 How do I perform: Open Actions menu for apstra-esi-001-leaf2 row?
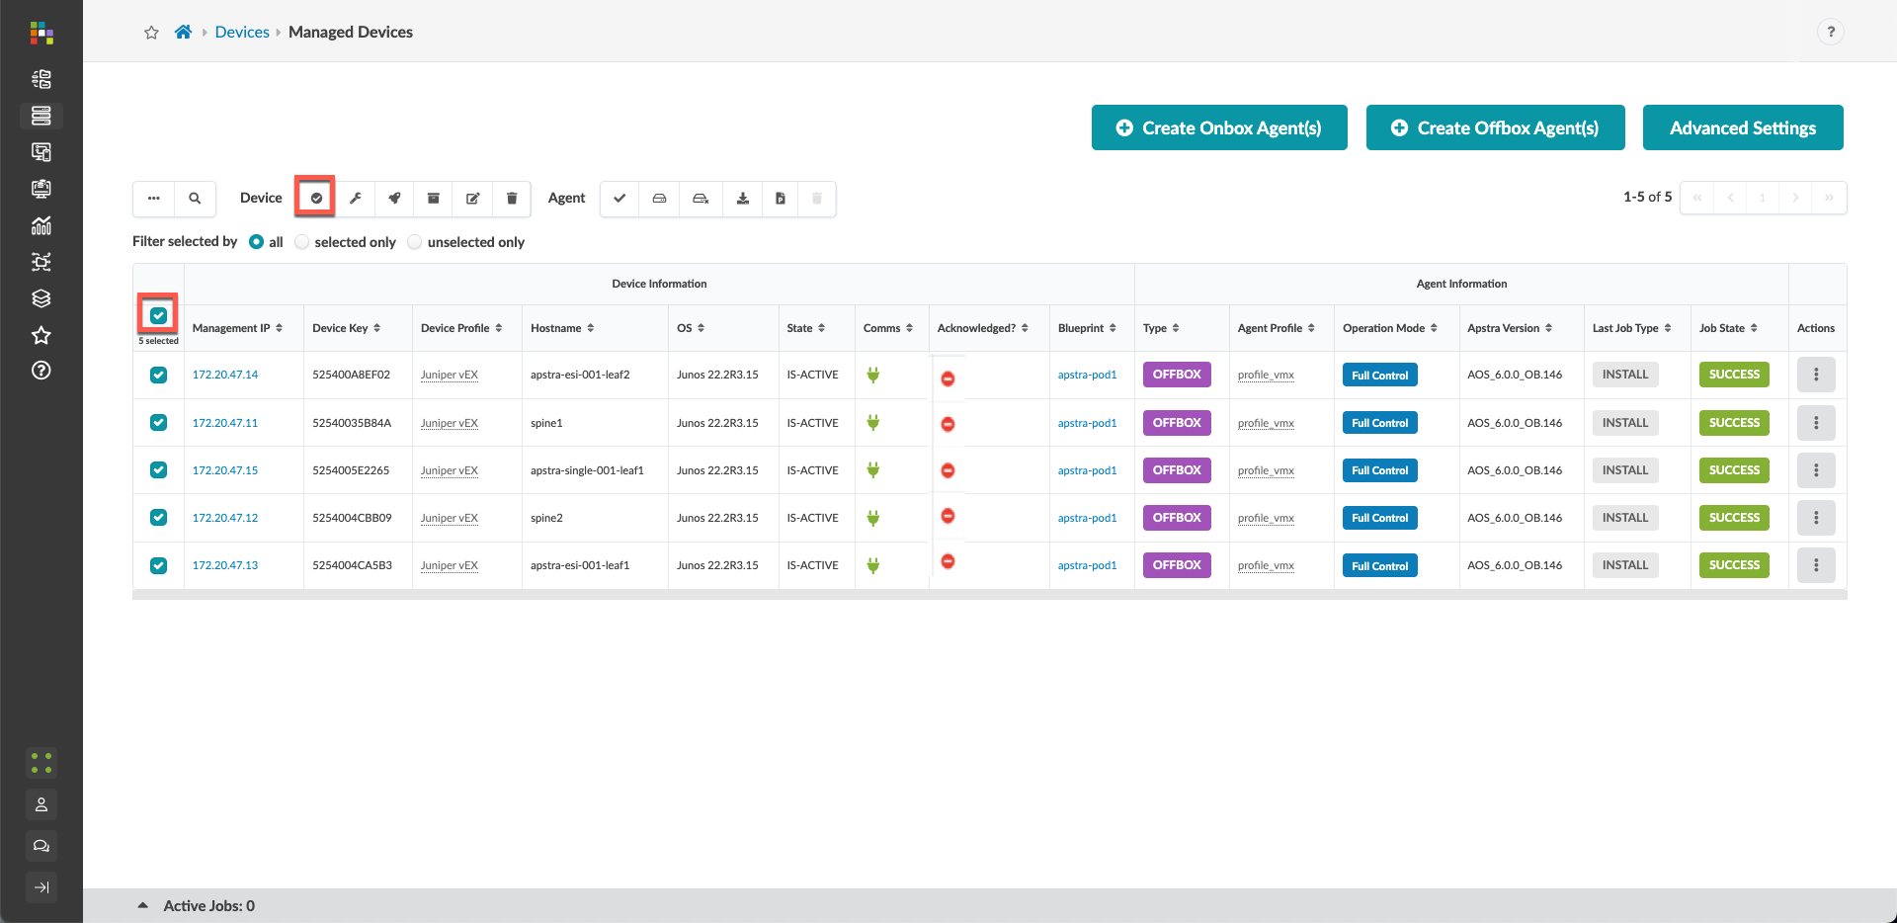(1816, 375)
